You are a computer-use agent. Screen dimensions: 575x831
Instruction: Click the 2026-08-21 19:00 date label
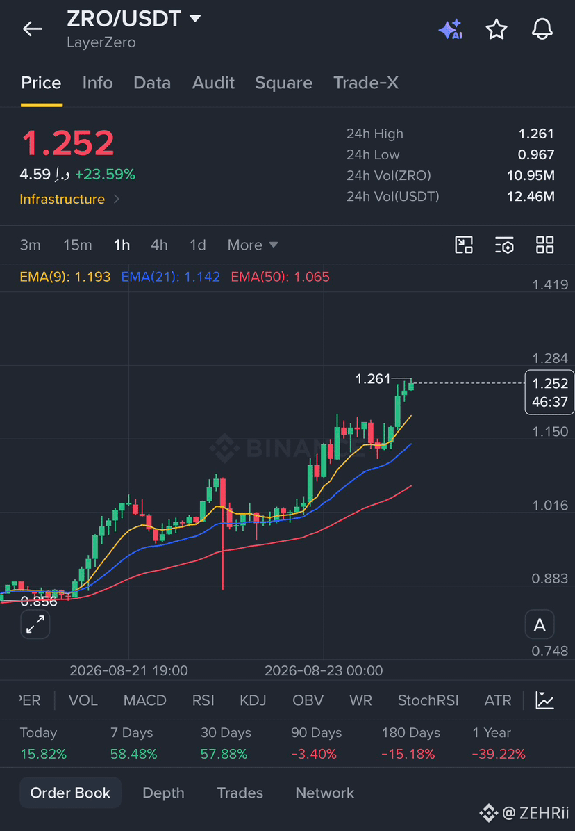(128, 670)
